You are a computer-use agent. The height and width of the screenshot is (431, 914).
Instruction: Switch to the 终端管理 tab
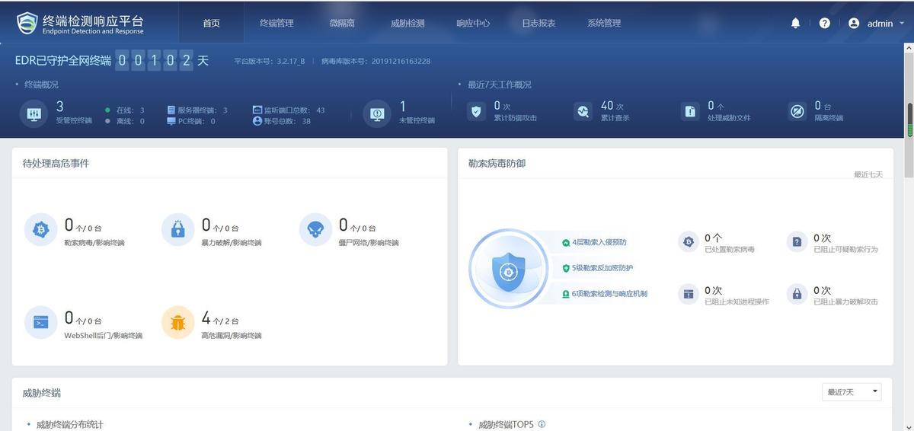(276, 24)
